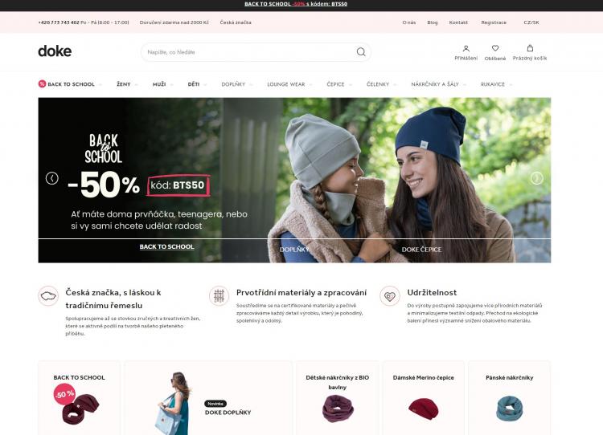Viewport: 603px width, 435px height.
Task: Switch banner to Doplňky tab
Action: click(294, 250)
